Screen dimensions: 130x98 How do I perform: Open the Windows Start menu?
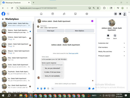click(3, 95)
